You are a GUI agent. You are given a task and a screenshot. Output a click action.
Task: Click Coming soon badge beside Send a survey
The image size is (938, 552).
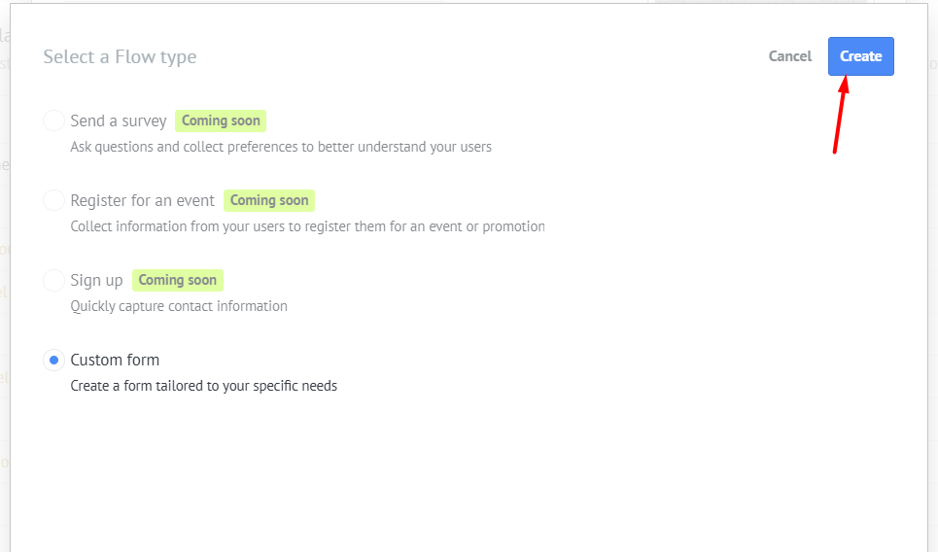click(x=221, y=121)
